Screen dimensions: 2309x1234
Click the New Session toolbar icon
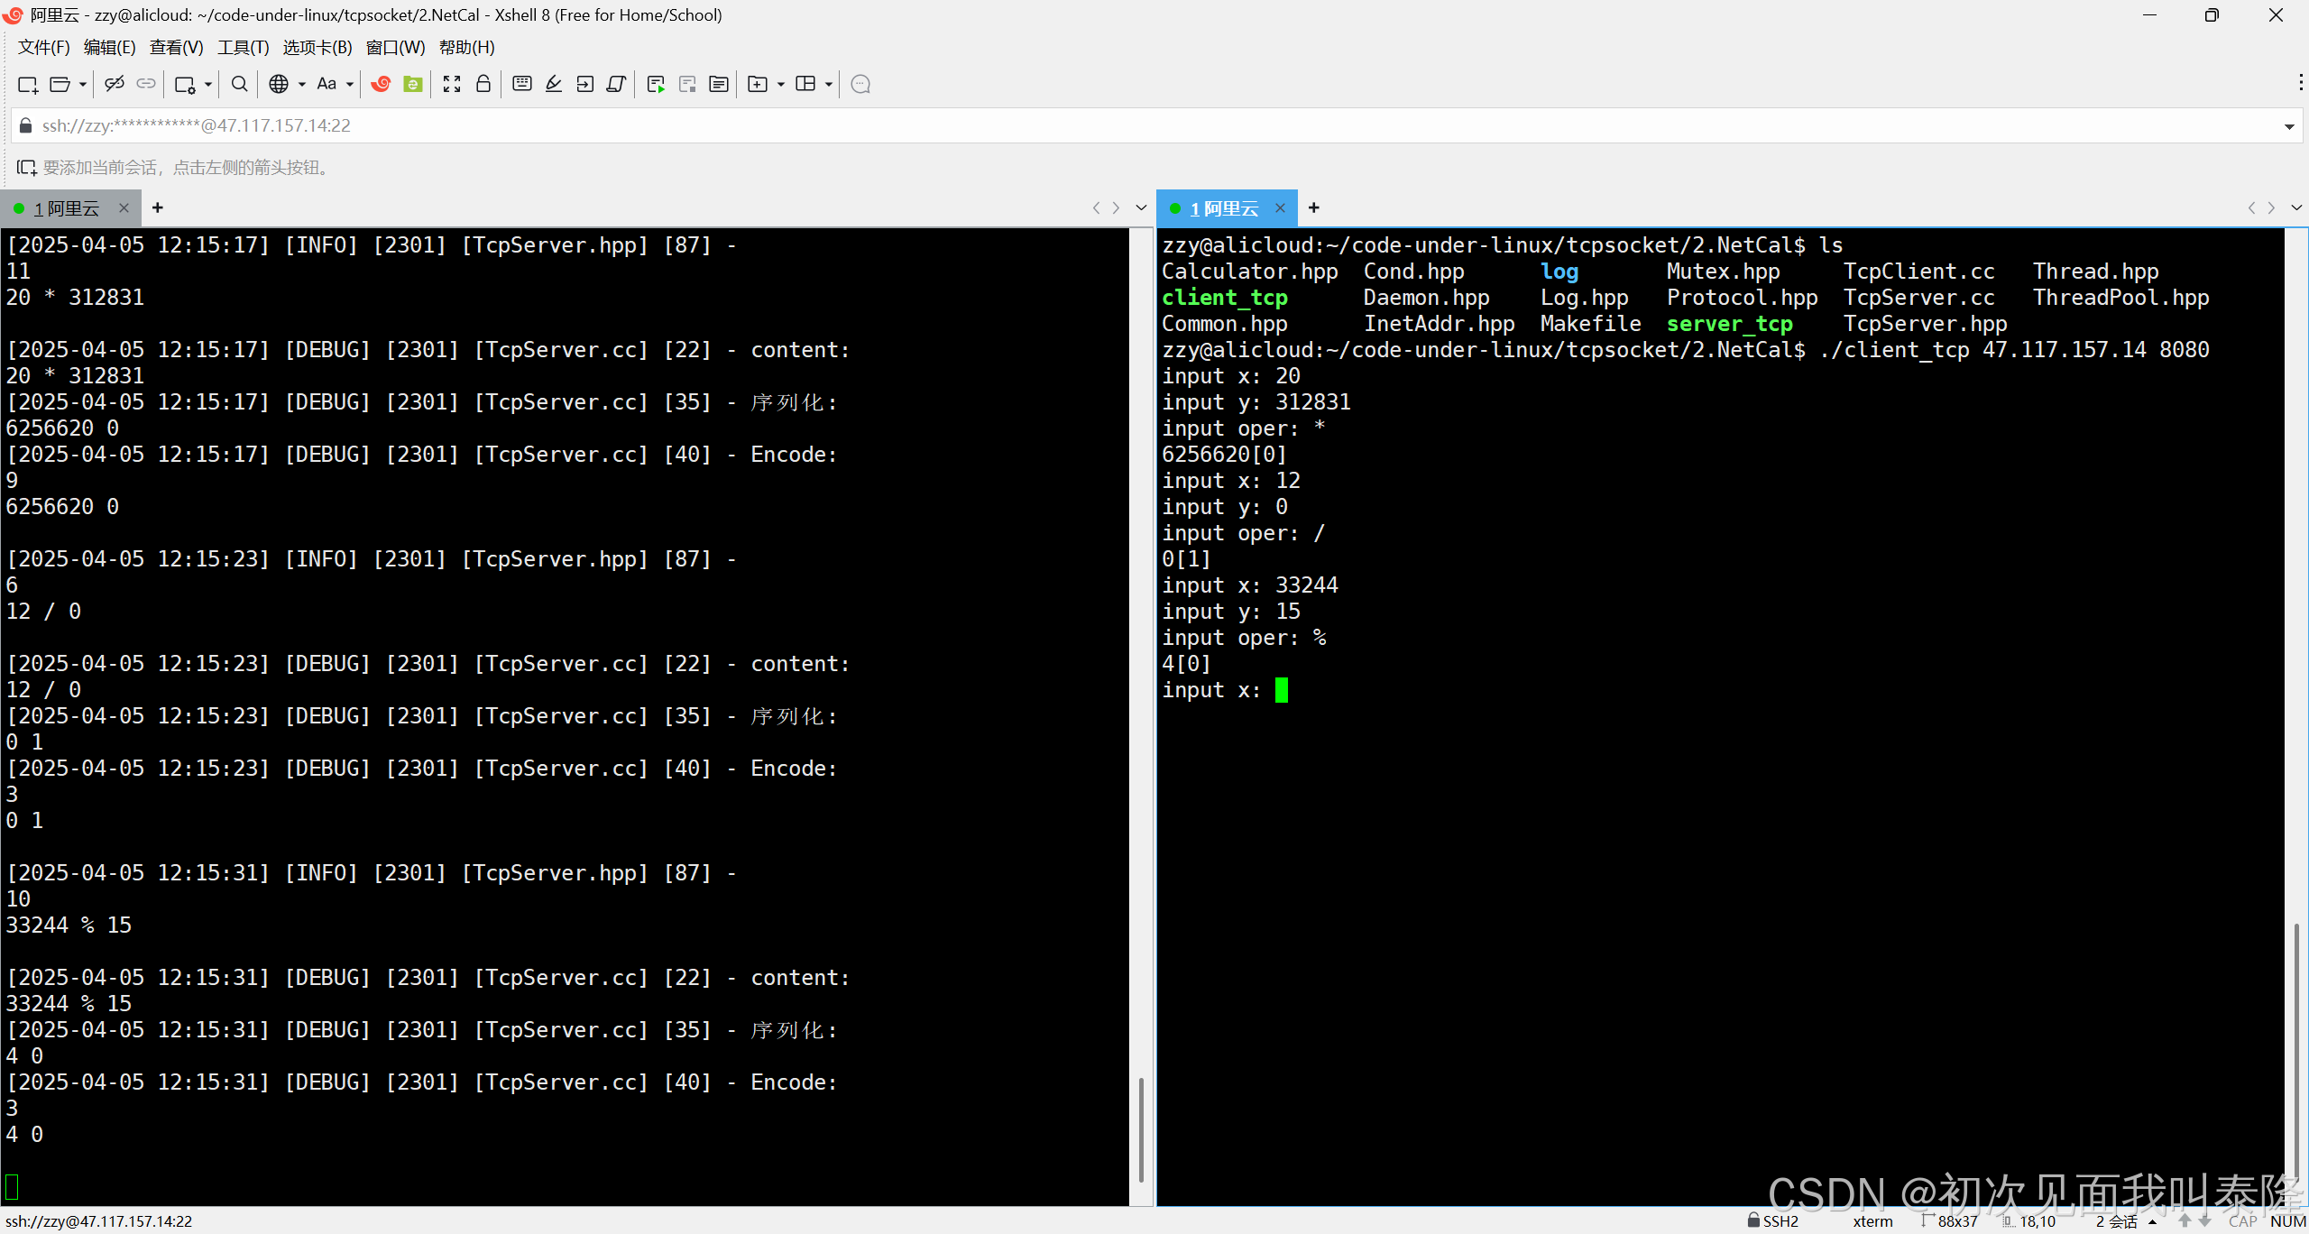coord(27,84)
